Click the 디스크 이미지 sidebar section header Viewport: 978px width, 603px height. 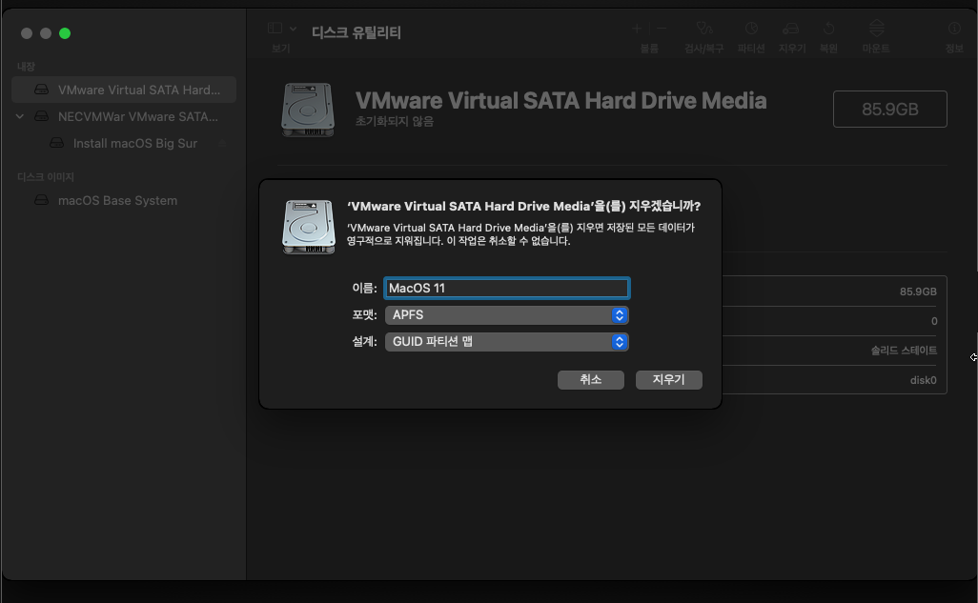(46, 177)
